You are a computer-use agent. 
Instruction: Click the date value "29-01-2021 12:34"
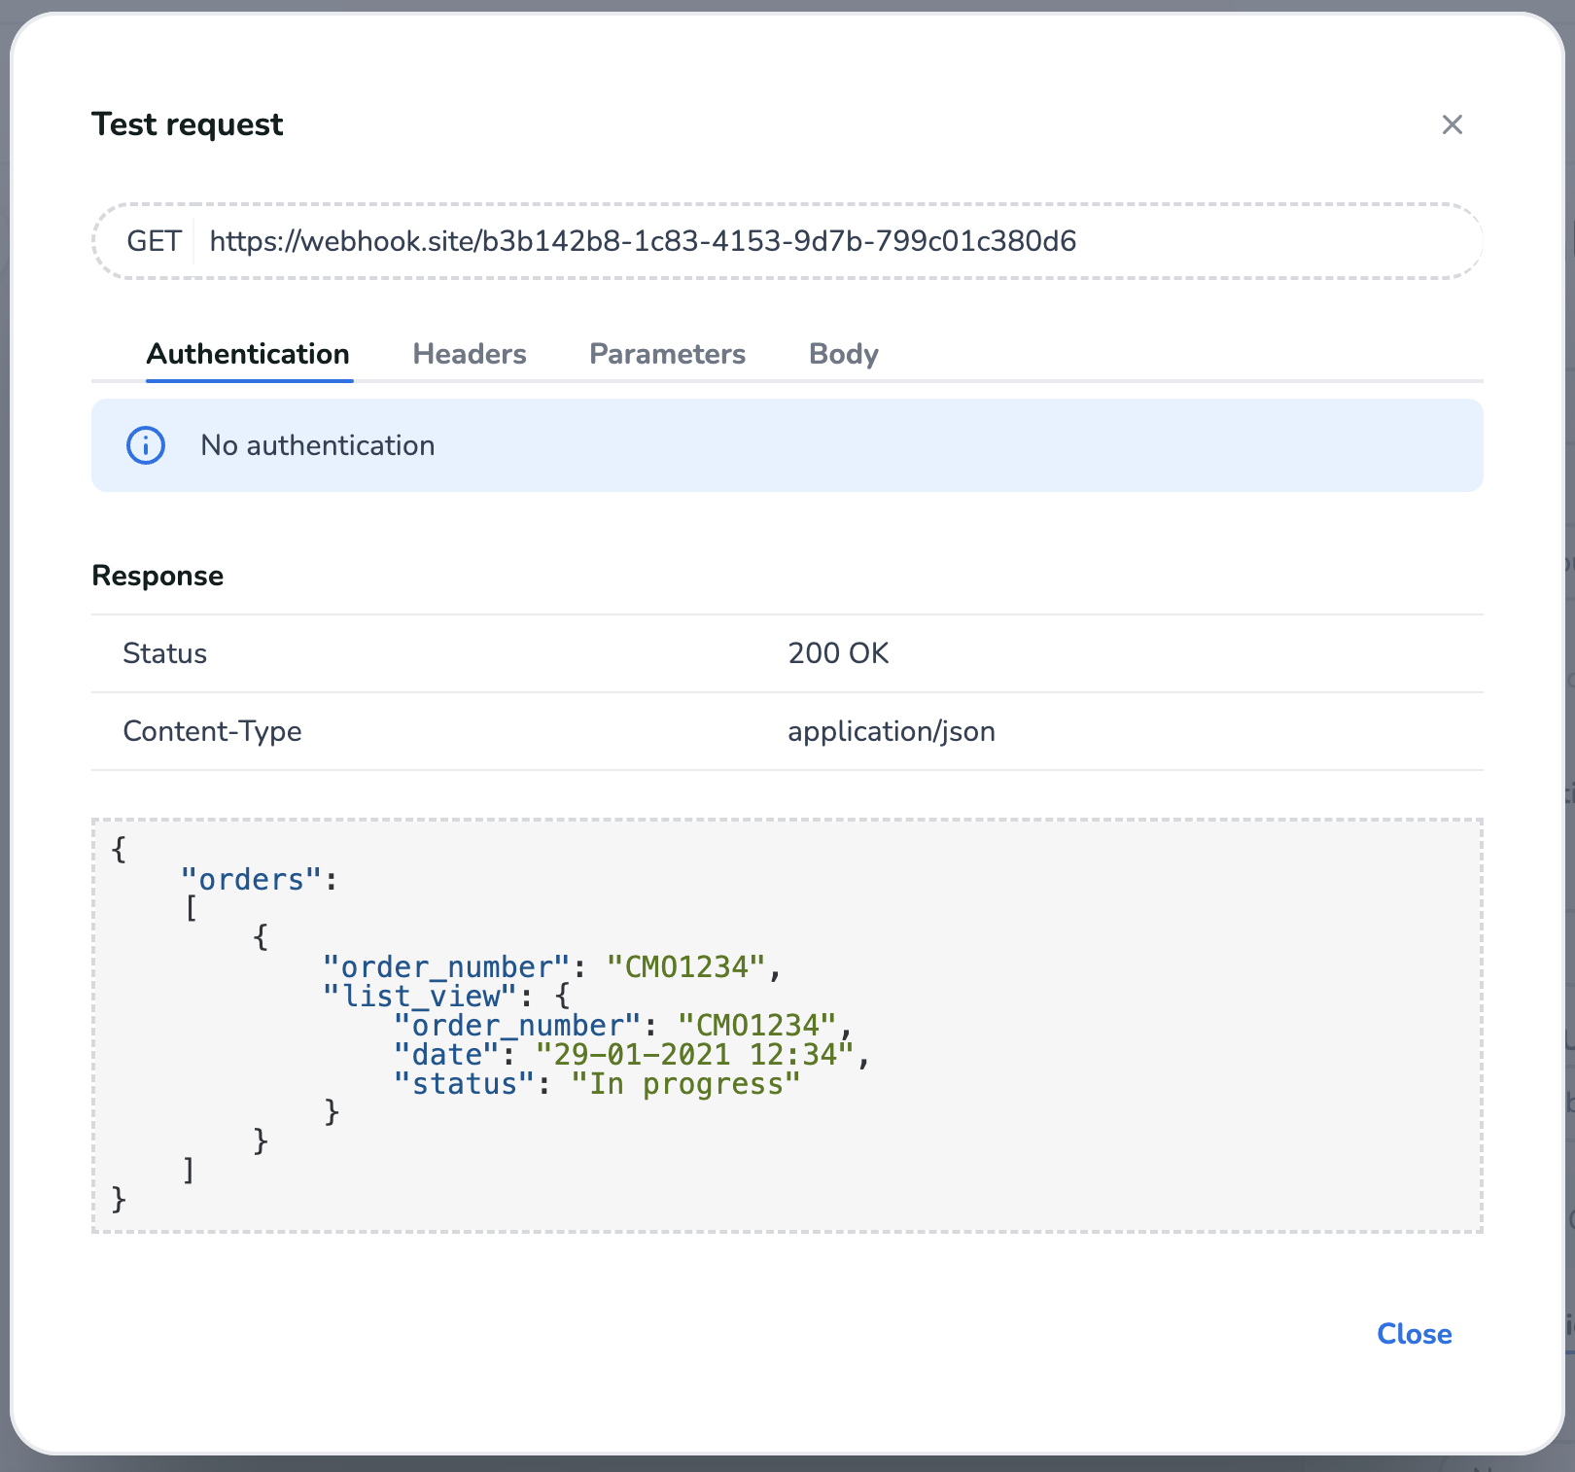[694, 1054]
